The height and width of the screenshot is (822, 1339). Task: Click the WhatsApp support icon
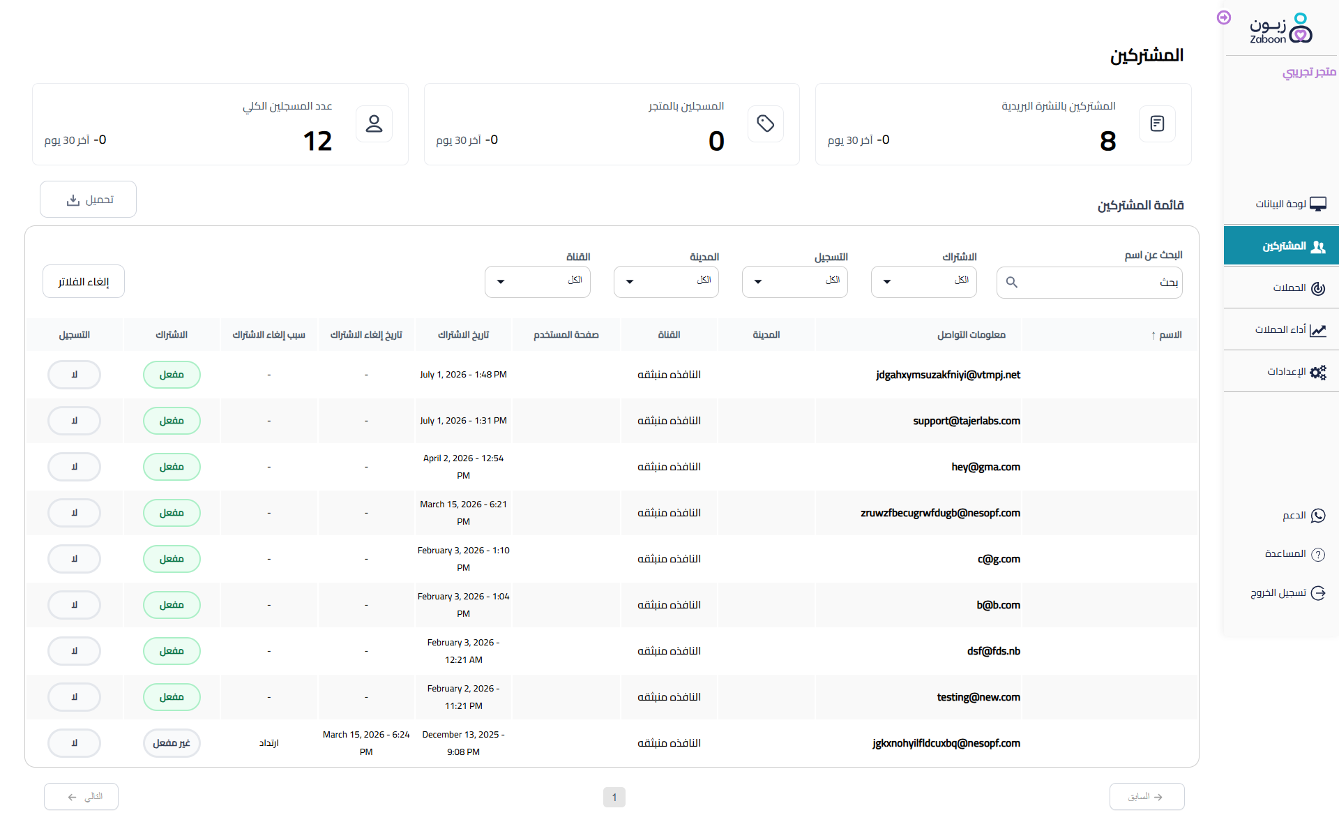point(1318,516)
